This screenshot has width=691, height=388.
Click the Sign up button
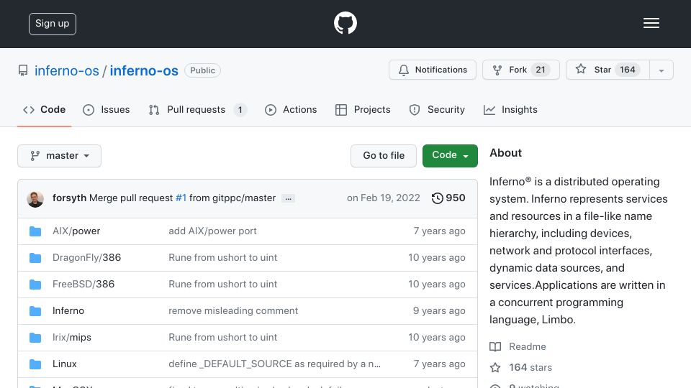pyautogui.click(x=53, y=24)
